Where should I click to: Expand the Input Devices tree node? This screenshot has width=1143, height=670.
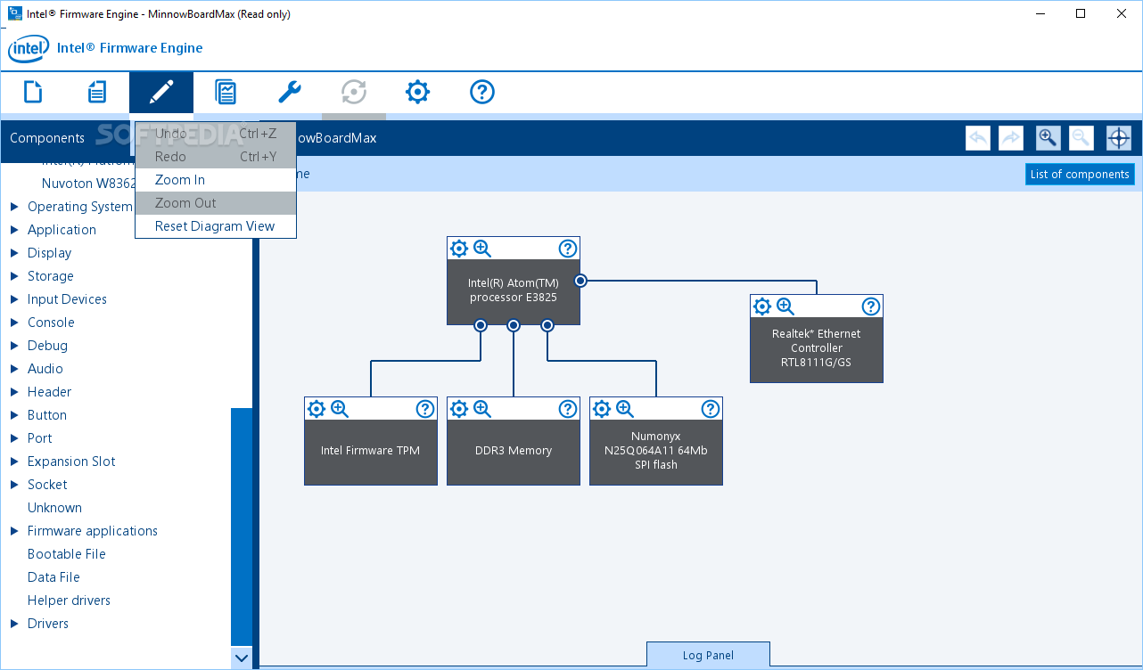(x=14, y=299)
